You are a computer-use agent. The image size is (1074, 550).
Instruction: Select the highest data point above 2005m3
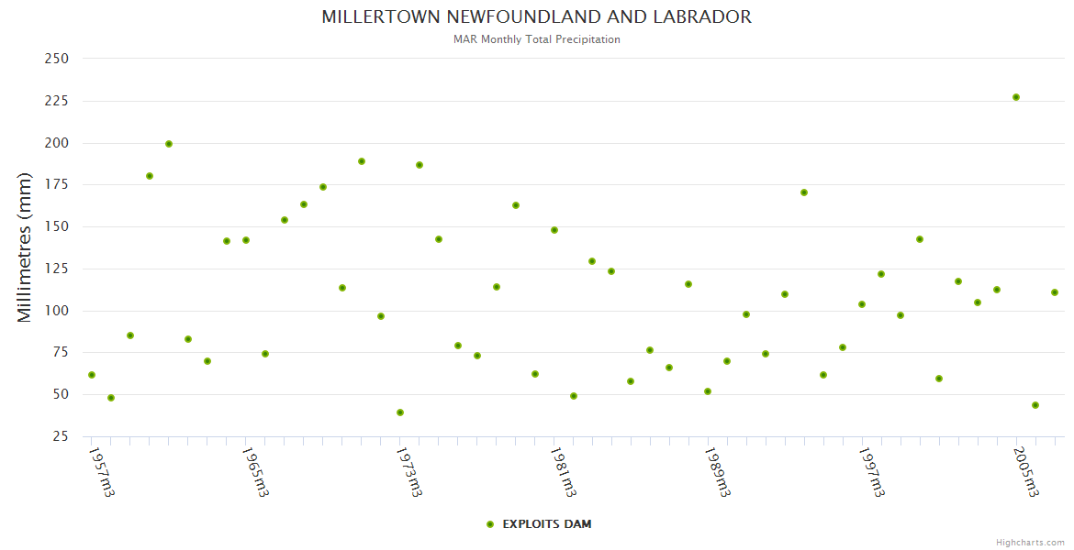(x=1016, y=97)
